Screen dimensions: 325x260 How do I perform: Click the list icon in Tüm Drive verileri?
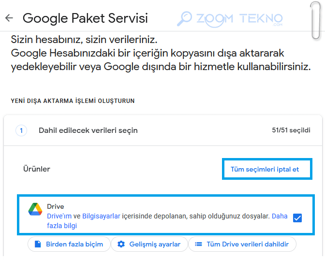[198, 244]
